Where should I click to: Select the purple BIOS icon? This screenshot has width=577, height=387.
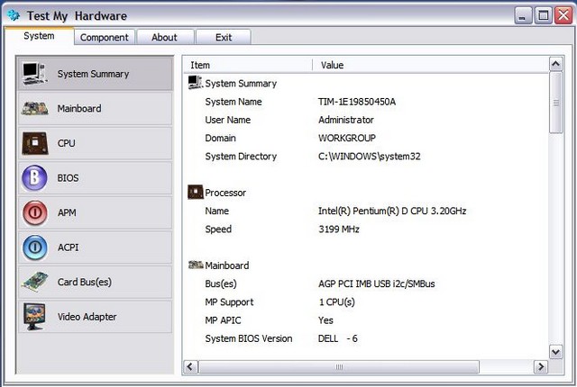point(34,177)
